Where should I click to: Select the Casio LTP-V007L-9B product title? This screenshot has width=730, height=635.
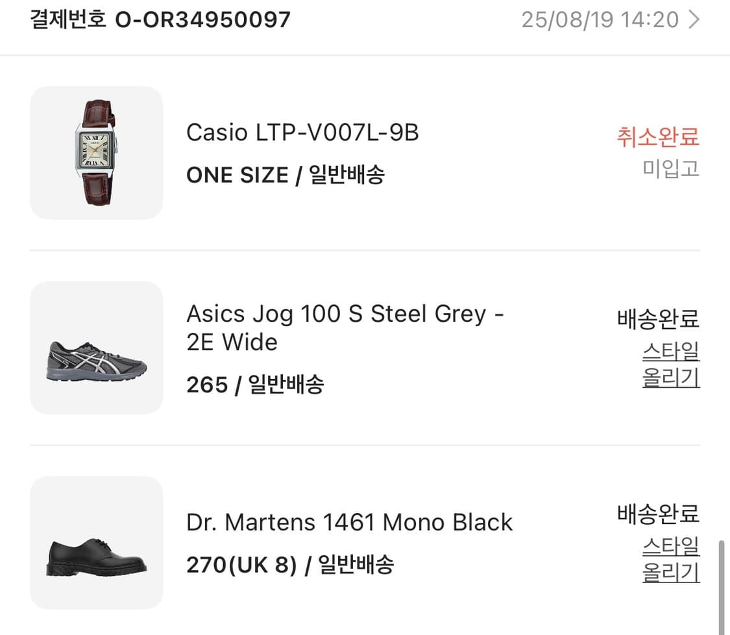click(x=302, y=133)
